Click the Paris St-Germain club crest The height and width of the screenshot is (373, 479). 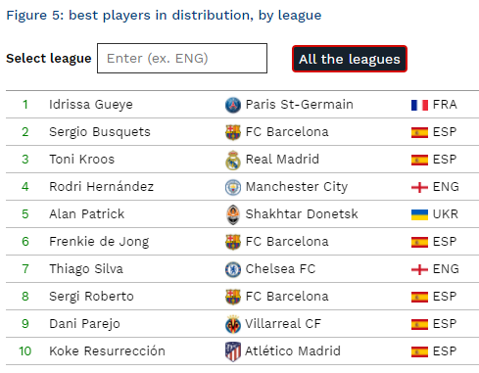(233, 105)
